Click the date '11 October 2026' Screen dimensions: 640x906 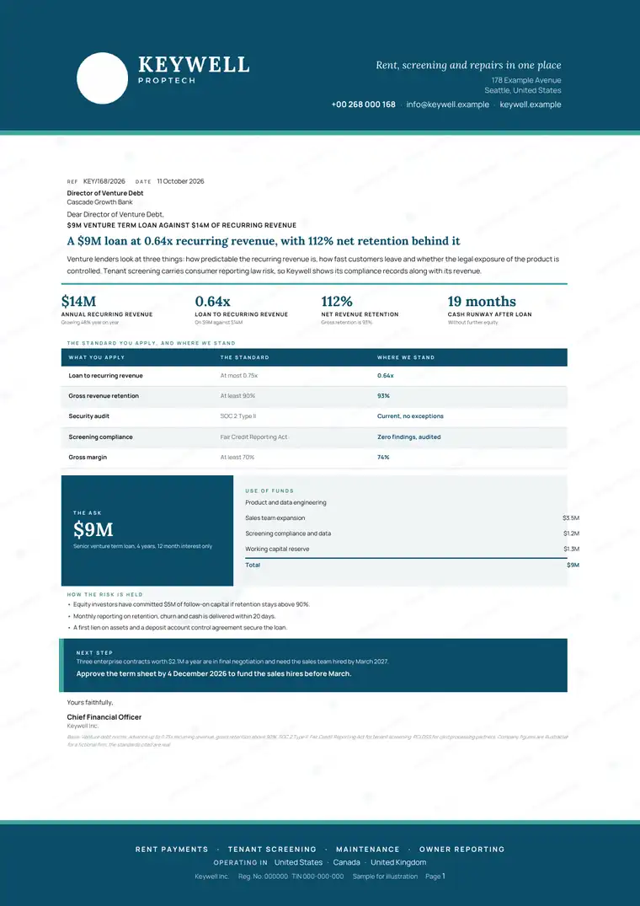tap(180, 181)
